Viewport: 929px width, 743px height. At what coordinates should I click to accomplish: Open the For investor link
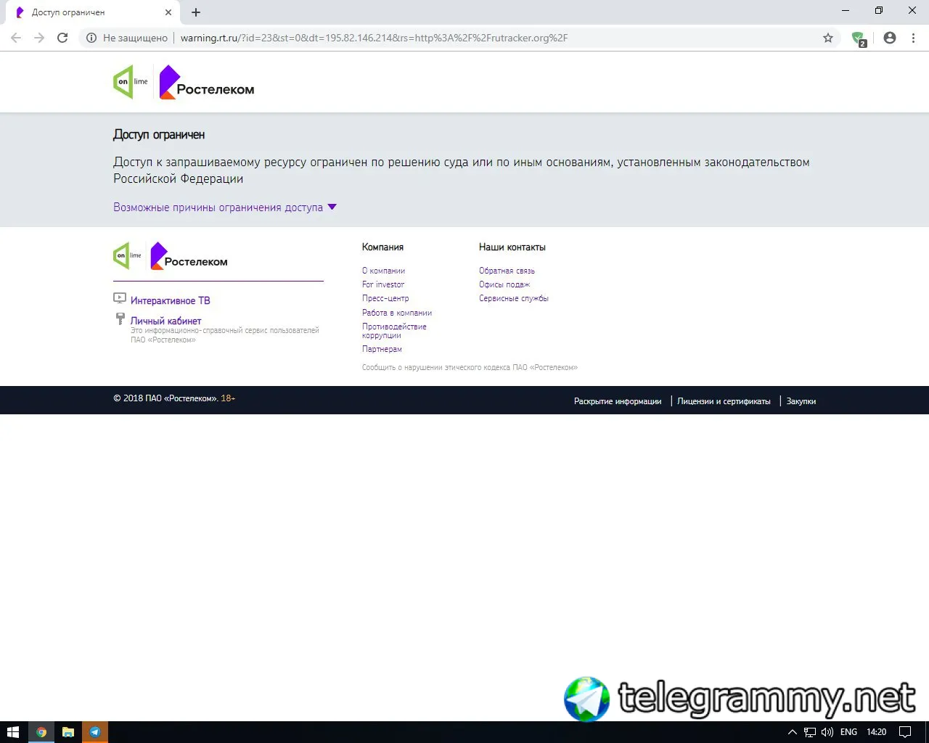(x=383, y=284)
